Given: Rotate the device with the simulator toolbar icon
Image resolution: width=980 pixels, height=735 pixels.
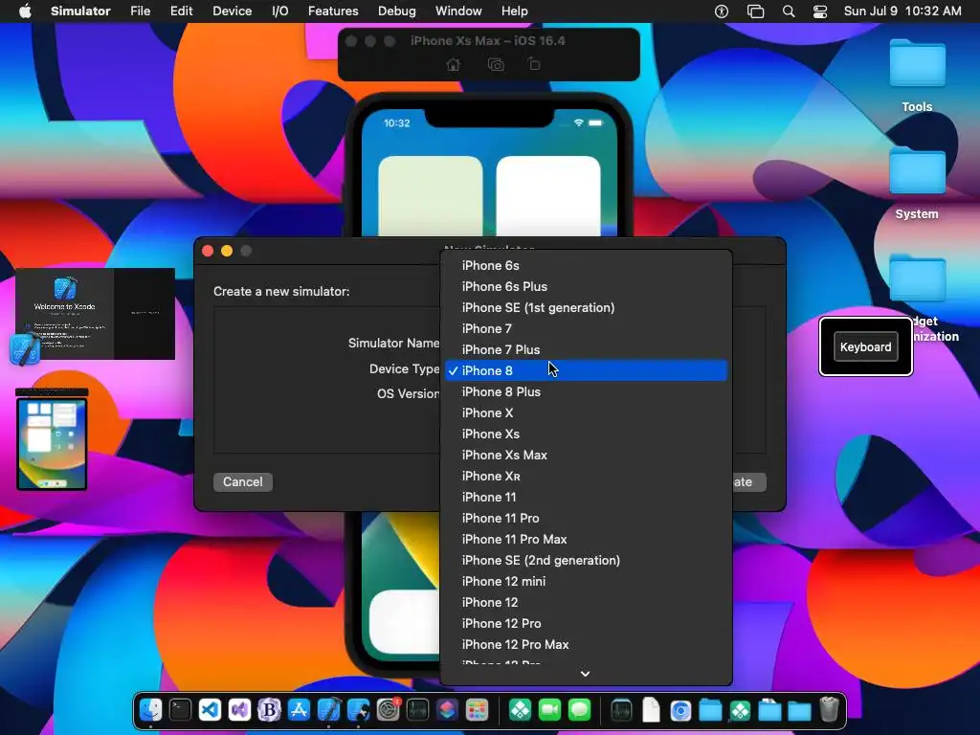Looking at the screenshot, I should pyautogui.click(x=534, y=64).
